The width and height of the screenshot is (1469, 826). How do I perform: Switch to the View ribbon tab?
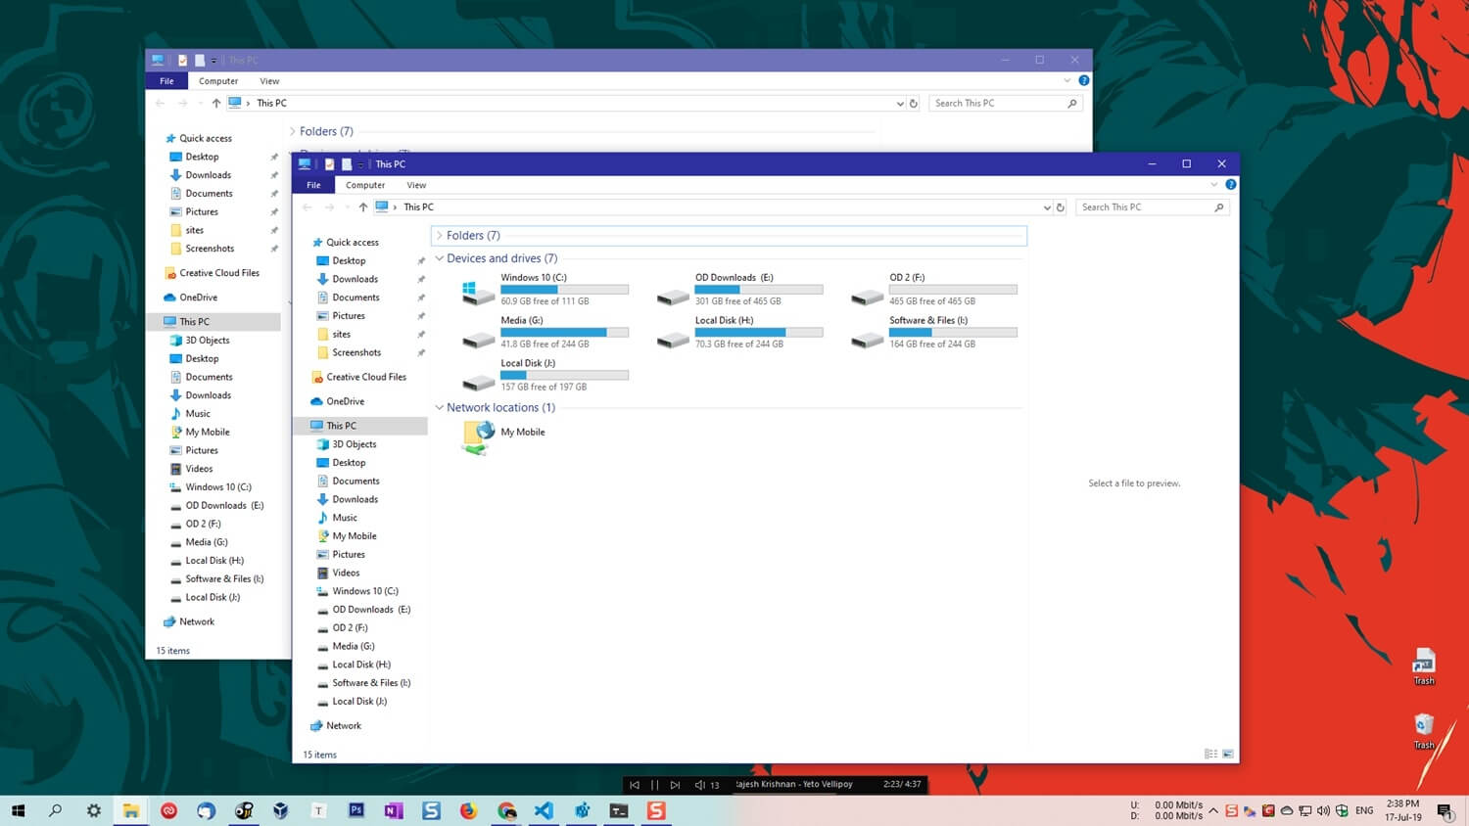416,185
